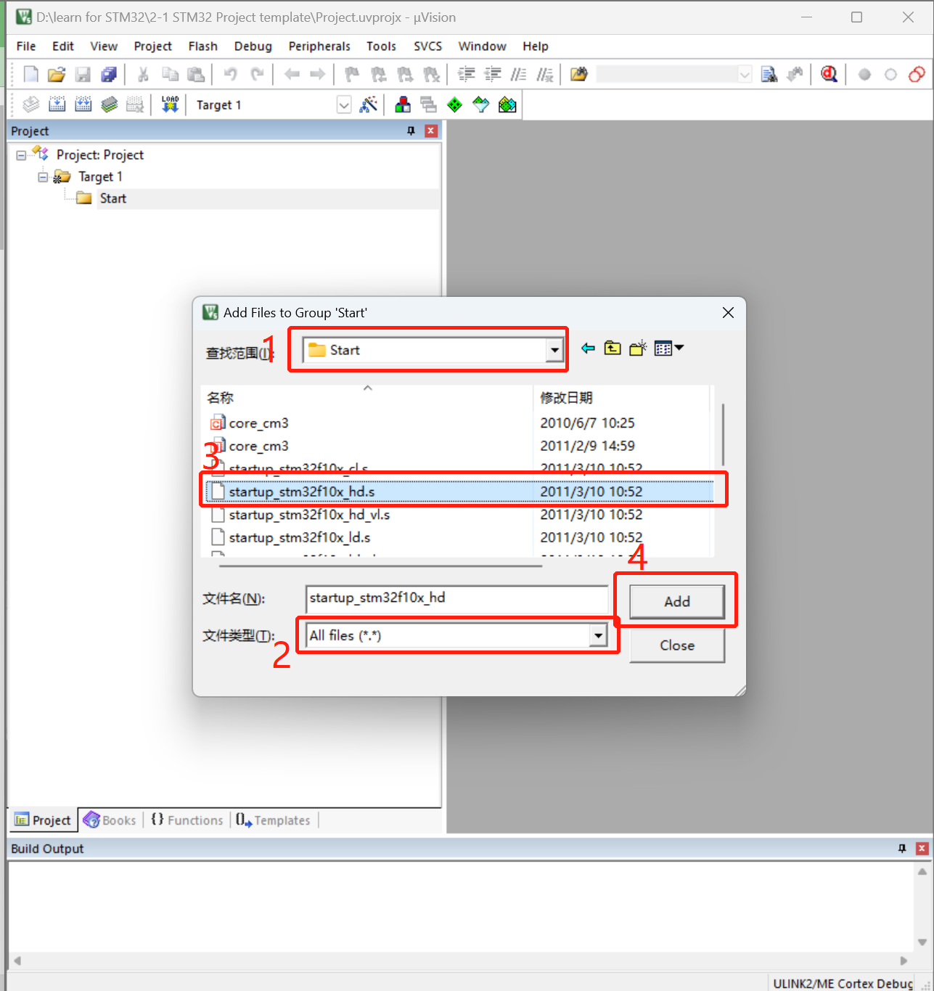Click the Build target toolbar icon
The image size is (934, 991).
tap(57, 105)
